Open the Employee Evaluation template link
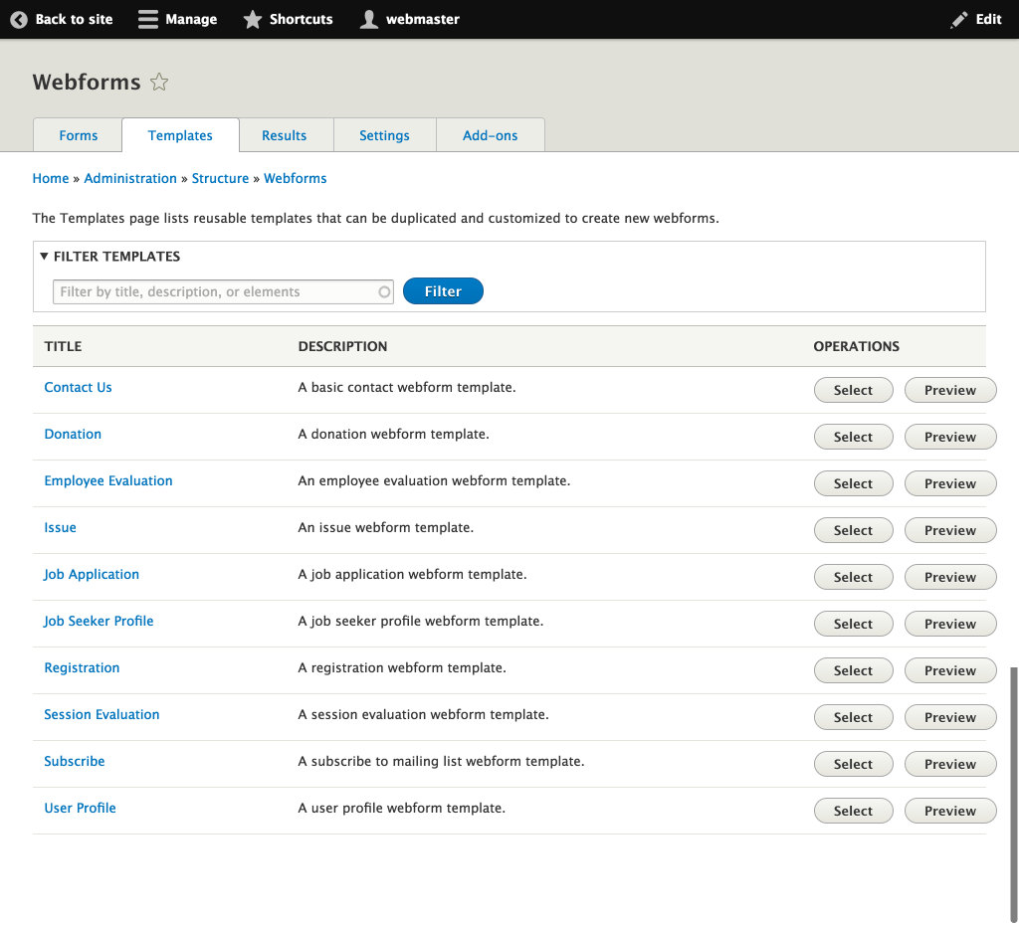 point(108,480)
